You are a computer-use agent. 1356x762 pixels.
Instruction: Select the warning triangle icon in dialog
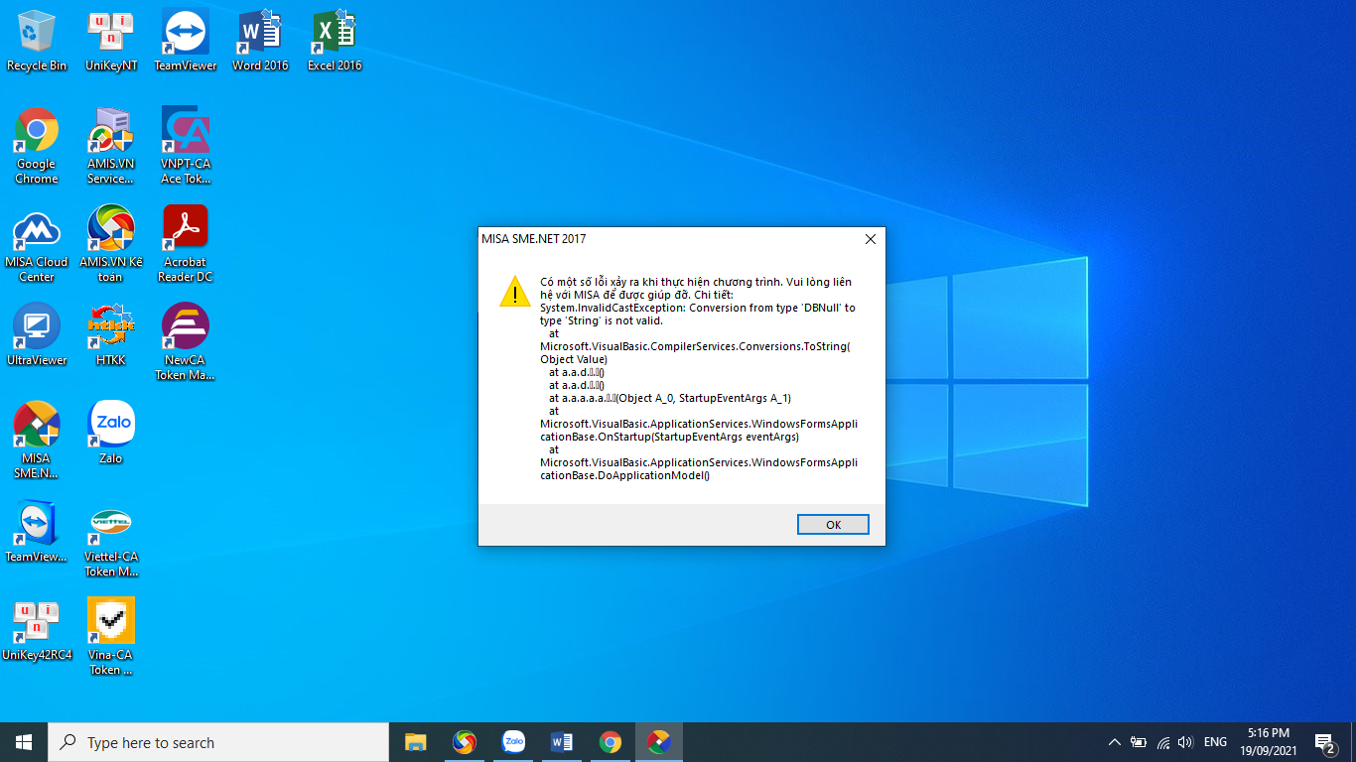(x=515, y=292)
